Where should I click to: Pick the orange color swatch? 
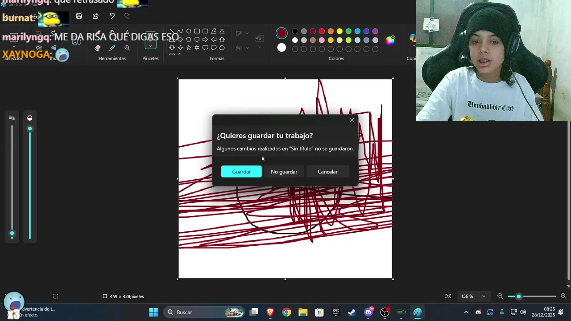331,31
